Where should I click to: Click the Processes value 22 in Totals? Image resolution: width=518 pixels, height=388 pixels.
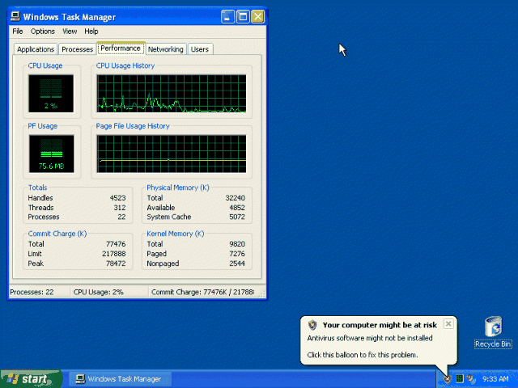(121, 217)
